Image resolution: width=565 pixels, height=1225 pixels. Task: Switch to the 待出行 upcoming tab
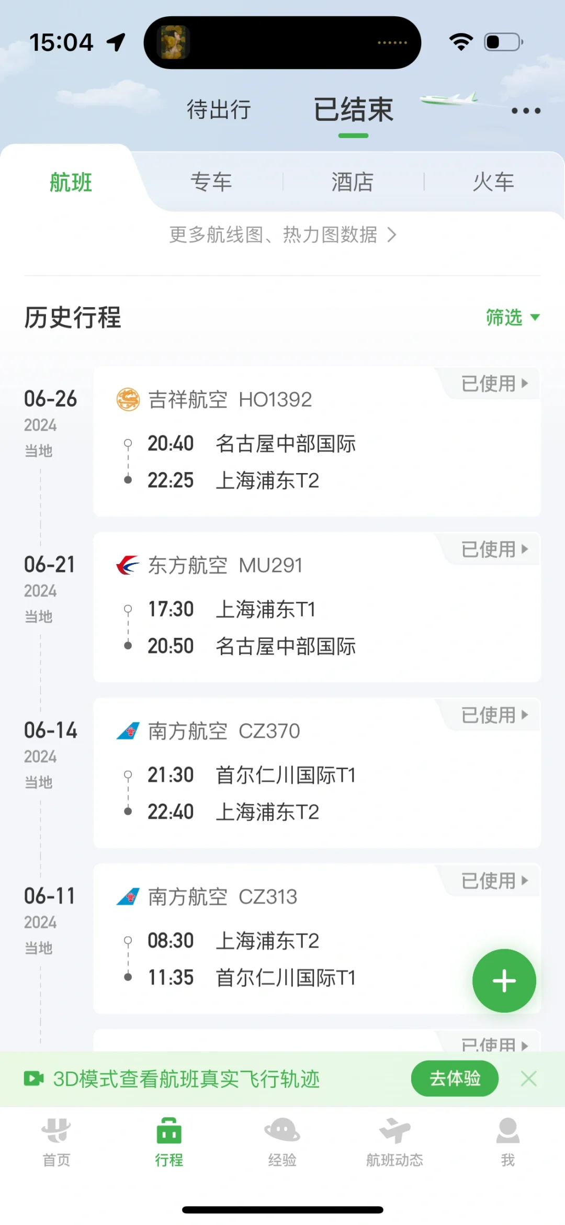[219, 110]
